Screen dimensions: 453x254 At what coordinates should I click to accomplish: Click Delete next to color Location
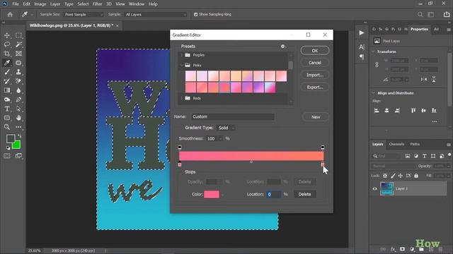[x=304, y=195]
